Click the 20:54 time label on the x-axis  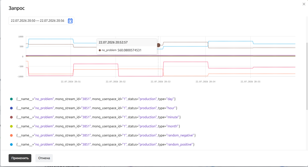[x=205, y=82]
